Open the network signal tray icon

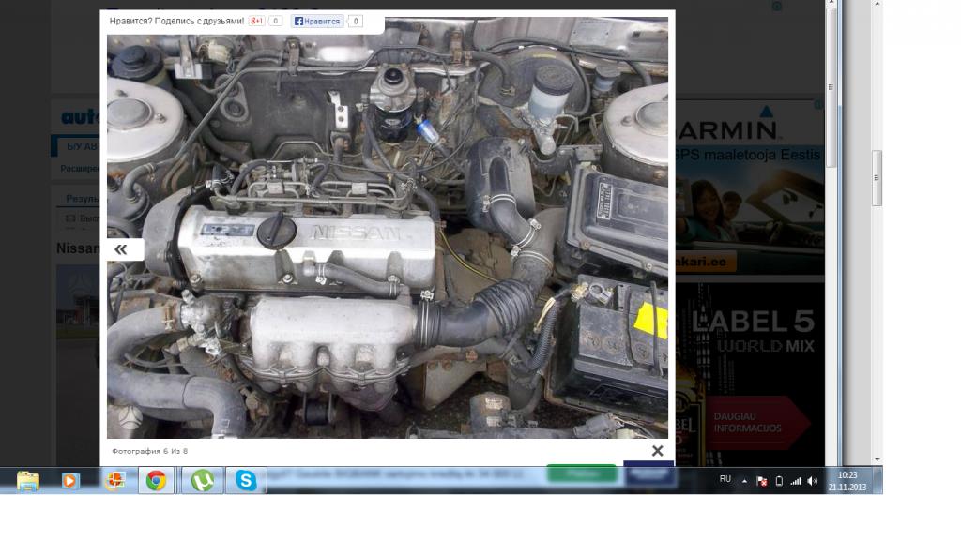pos(796,481)
